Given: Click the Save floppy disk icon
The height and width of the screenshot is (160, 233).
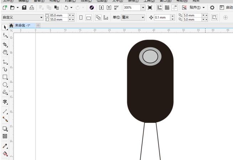Looking at the screenshot, I should point(24,7).
